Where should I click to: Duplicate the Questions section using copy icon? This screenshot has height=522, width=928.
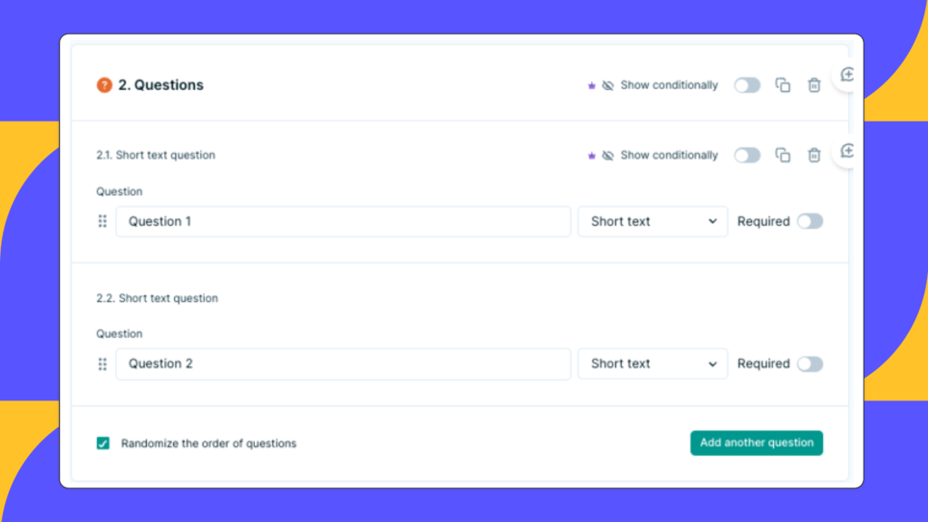pyautogui.click(x=783, y=84)
